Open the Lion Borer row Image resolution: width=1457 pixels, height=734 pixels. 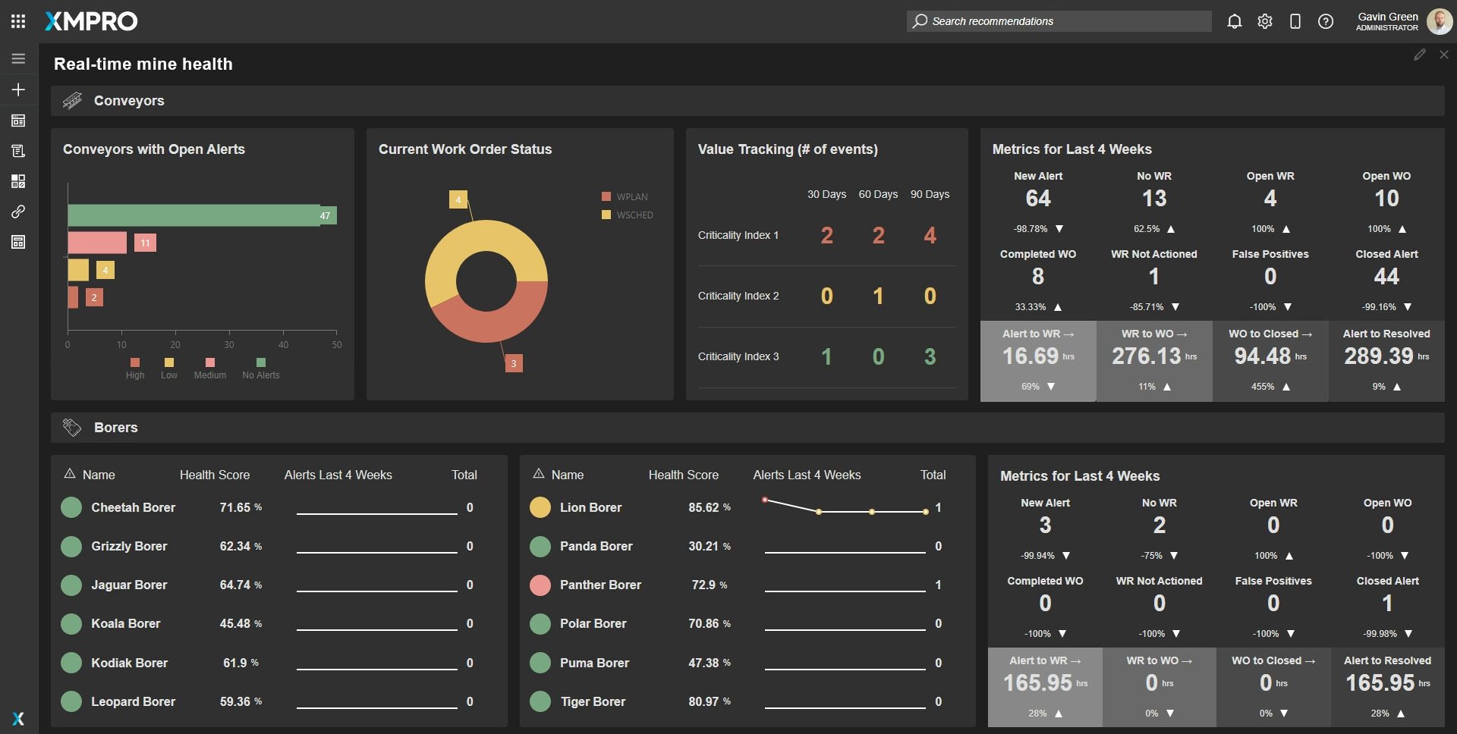[590, 507]
